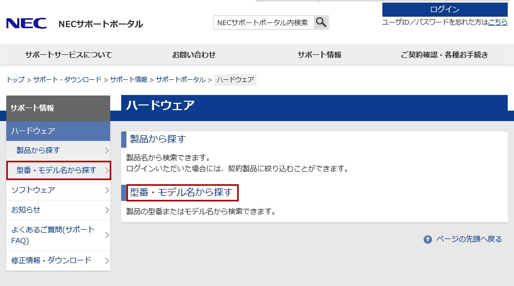The image size is (514, 286).
Task: Click the magnifying glass search icon
Action: [321, 22]
